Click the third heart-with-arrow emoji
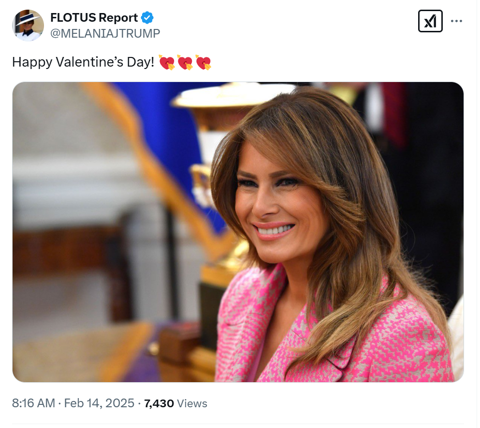The image size is (480, 428). 204,62
